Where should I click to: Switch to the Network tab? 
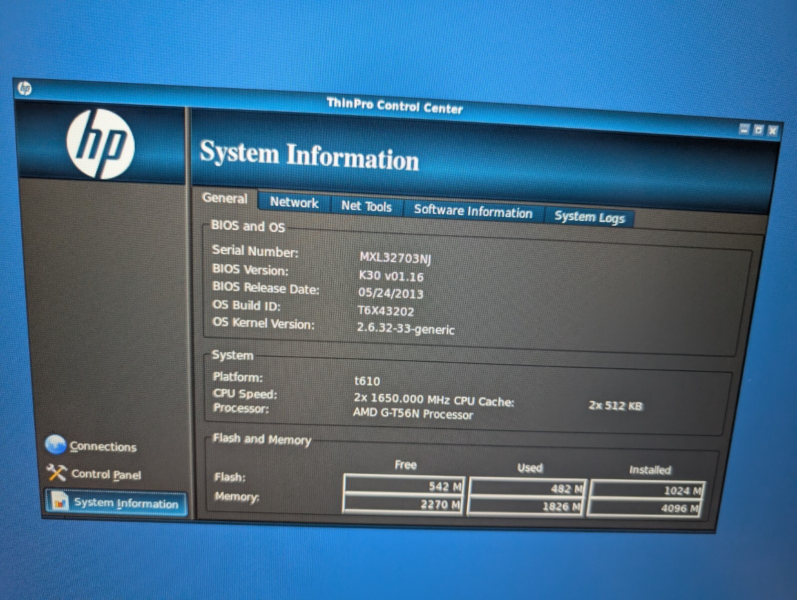click(294, 202)
